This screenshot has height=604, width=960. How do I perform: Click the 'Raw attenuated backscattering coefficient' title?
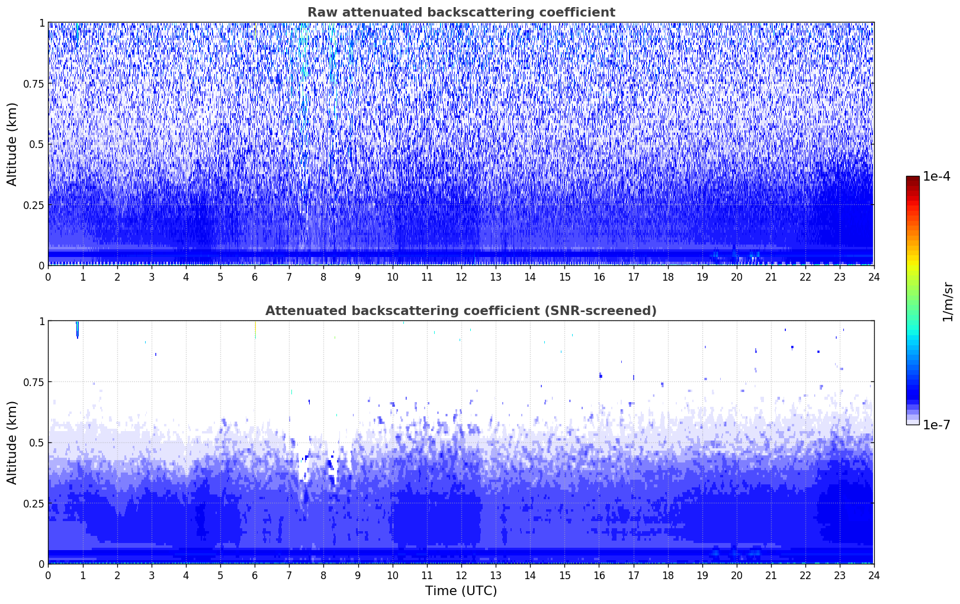(461, 12)
